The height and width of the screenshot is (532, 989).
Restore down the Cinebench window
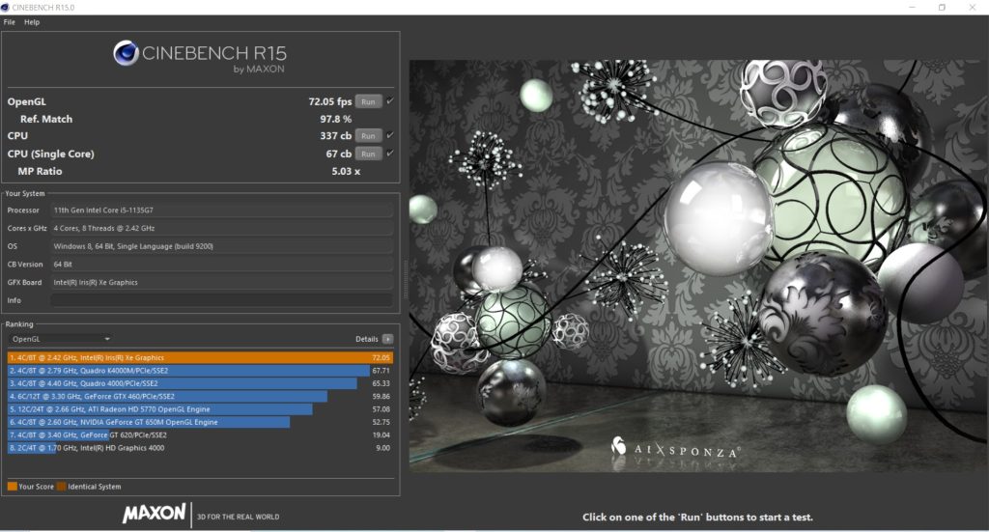coord(942,7)
